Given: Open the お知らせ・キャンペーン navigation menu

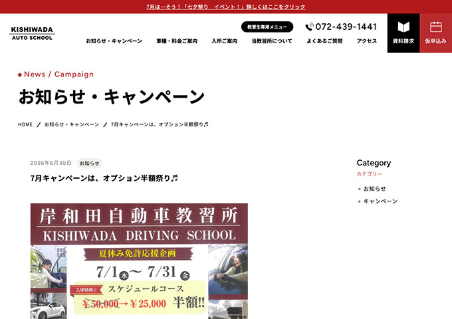Looking at the screenshot, I should pos(114,41).
